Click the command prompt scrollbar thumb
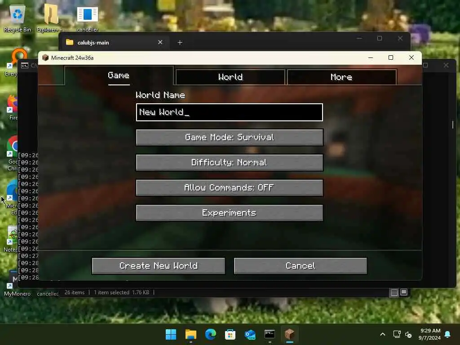 (x=453, y=124)
